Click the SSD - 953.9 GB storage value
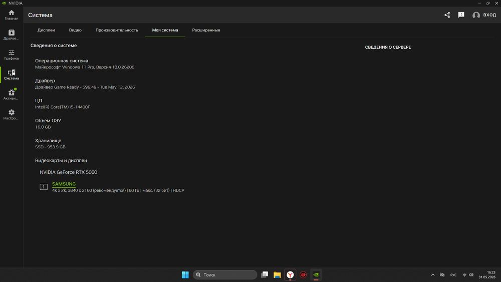The width and height of the screenshot is (501, 282). click(x=50, y=147)
